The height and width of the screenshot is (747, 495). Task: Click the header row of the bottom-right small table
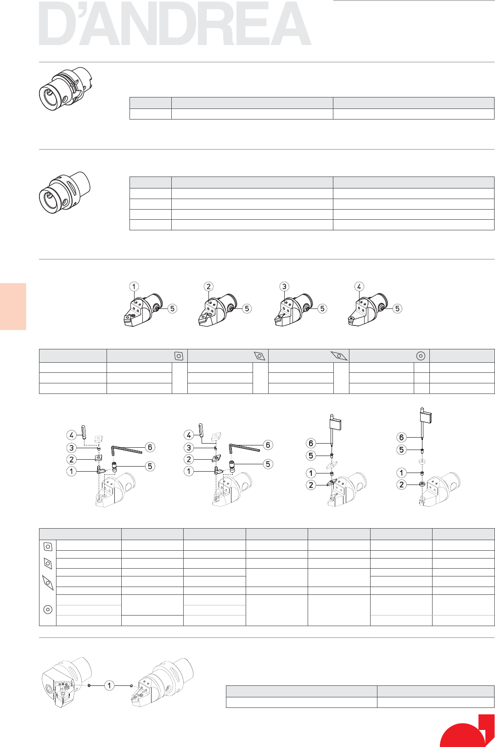360,691
